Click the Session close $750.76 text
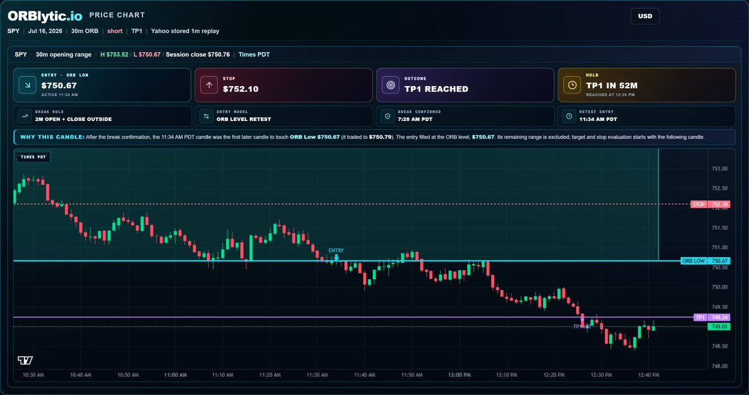Viewport: 749px width, 395px height. point(198,54)
